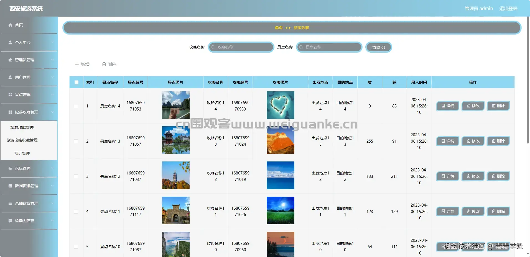This screenshot has height=257, width=530.
Task: Click the page vertical scrollbar
Action: (528, 80)
